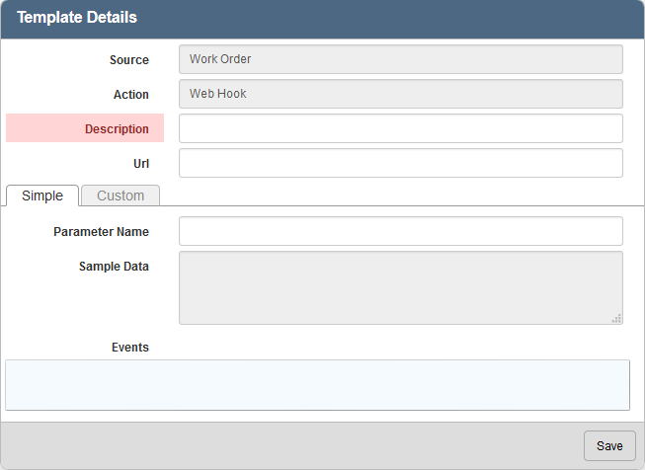The height and width of the screenshot is (470, 645).
Task: Click the highlighted Description label
Action: (117, 129)
